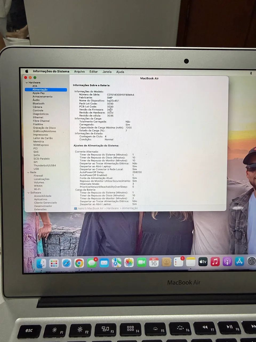Select Thunderbolt/USB4 in the sidebar

[45, 166]
